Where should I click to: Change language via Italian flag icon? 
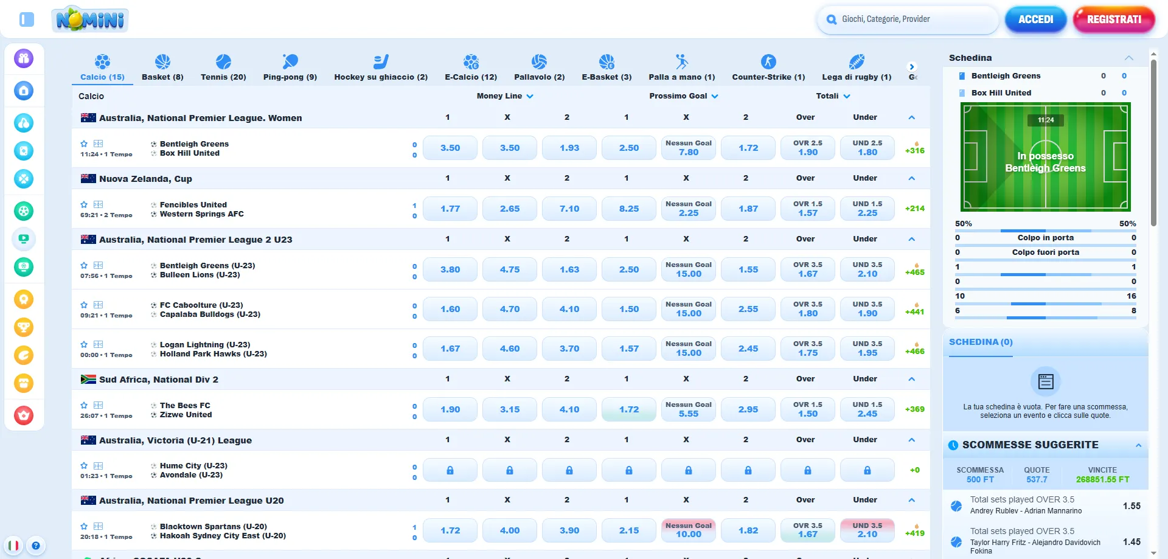[13, 546]
